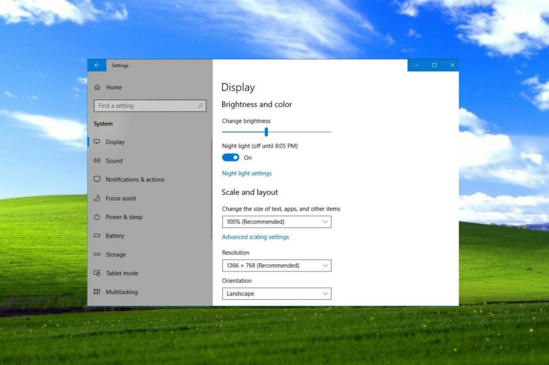Select the Multitasking label

[121, 292]
